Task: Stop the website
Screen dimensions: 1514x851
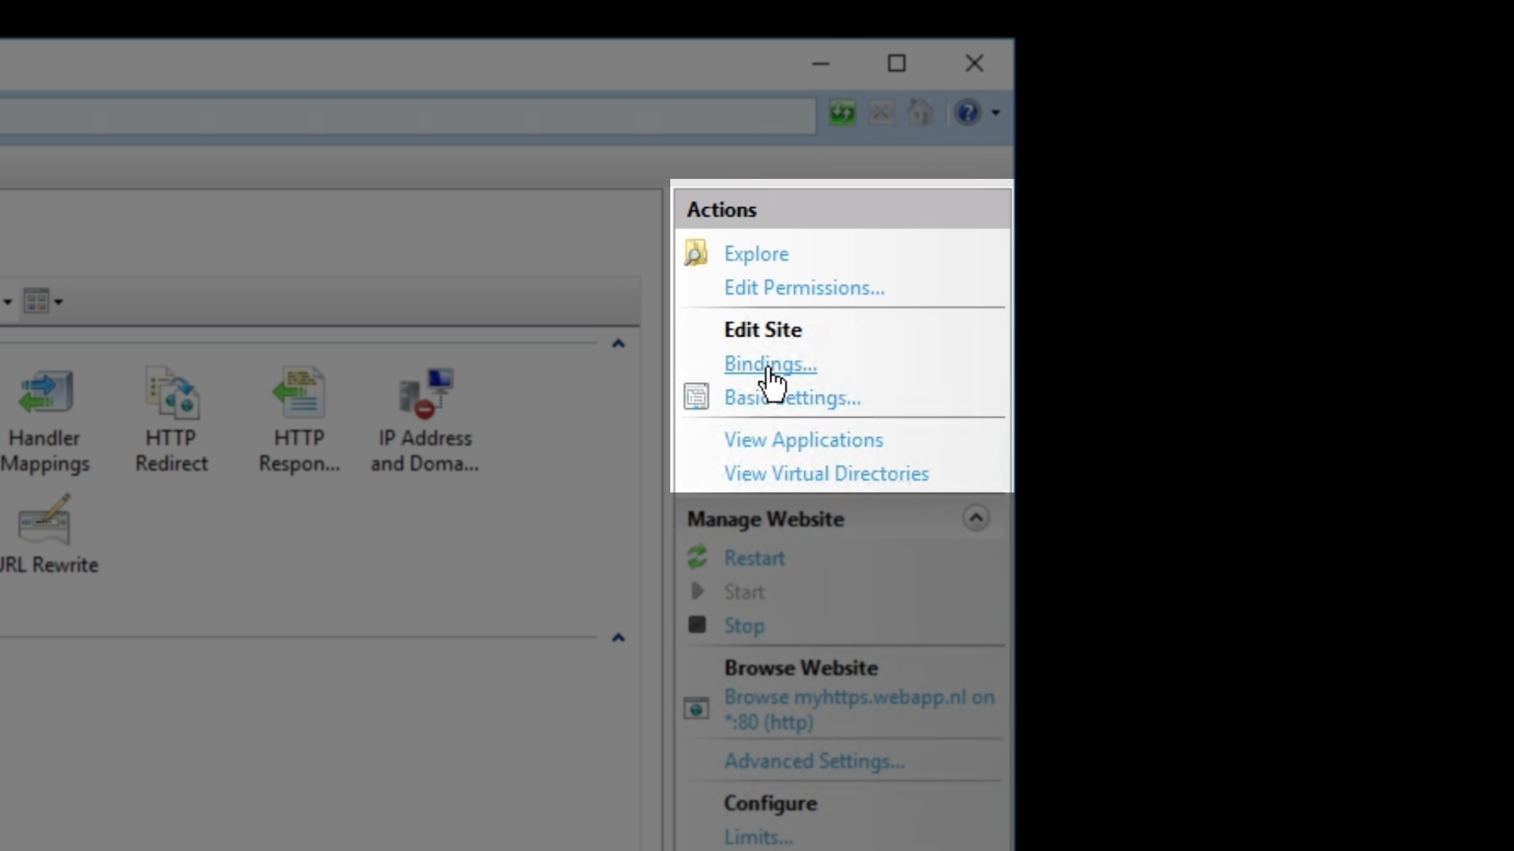Action: [x=744, y=626]
